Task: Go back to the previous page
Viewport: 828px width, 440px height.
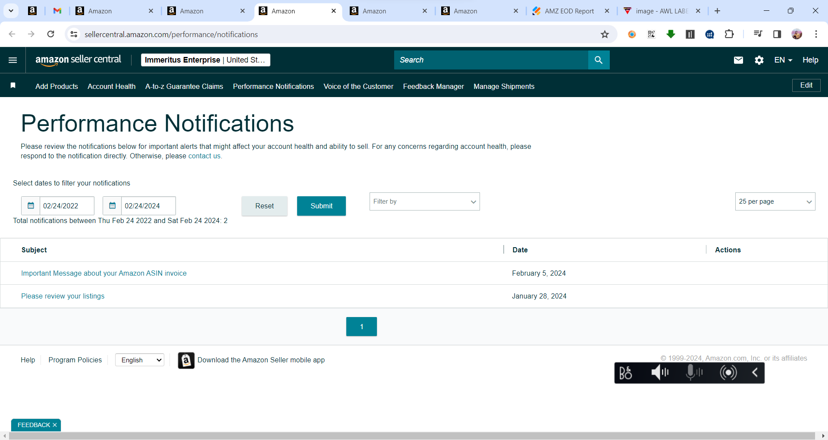Action: coord(12,34)
